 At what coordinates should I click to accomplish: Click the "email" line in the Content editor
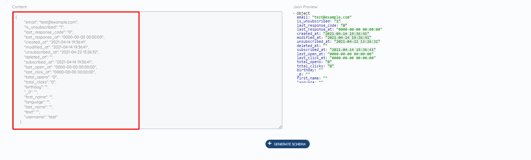coord(51,22)
